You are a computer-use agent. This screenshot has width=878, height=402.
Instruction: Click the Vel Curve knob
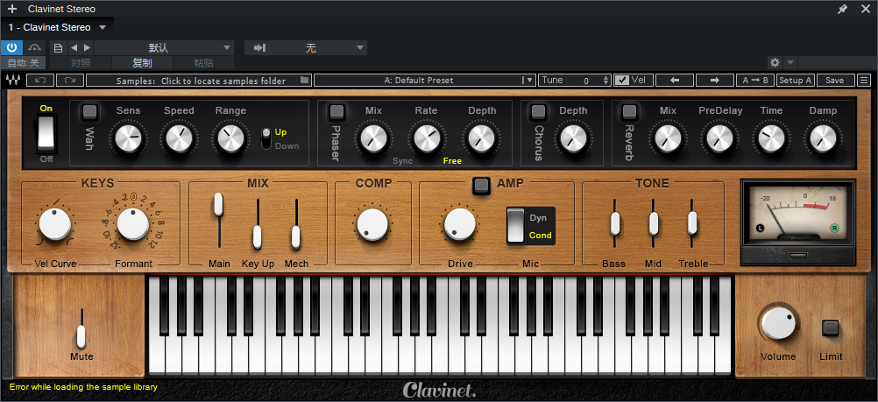tap(55, 224)
